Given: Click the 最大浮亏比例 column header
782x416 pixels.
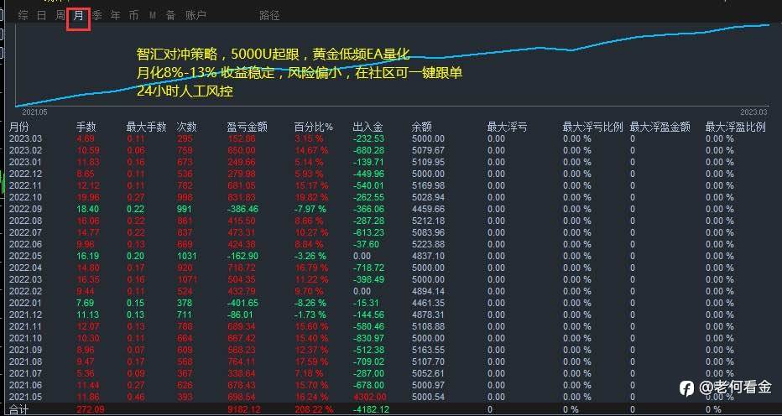Looking at the screenshot, I should tap(593, 127).
